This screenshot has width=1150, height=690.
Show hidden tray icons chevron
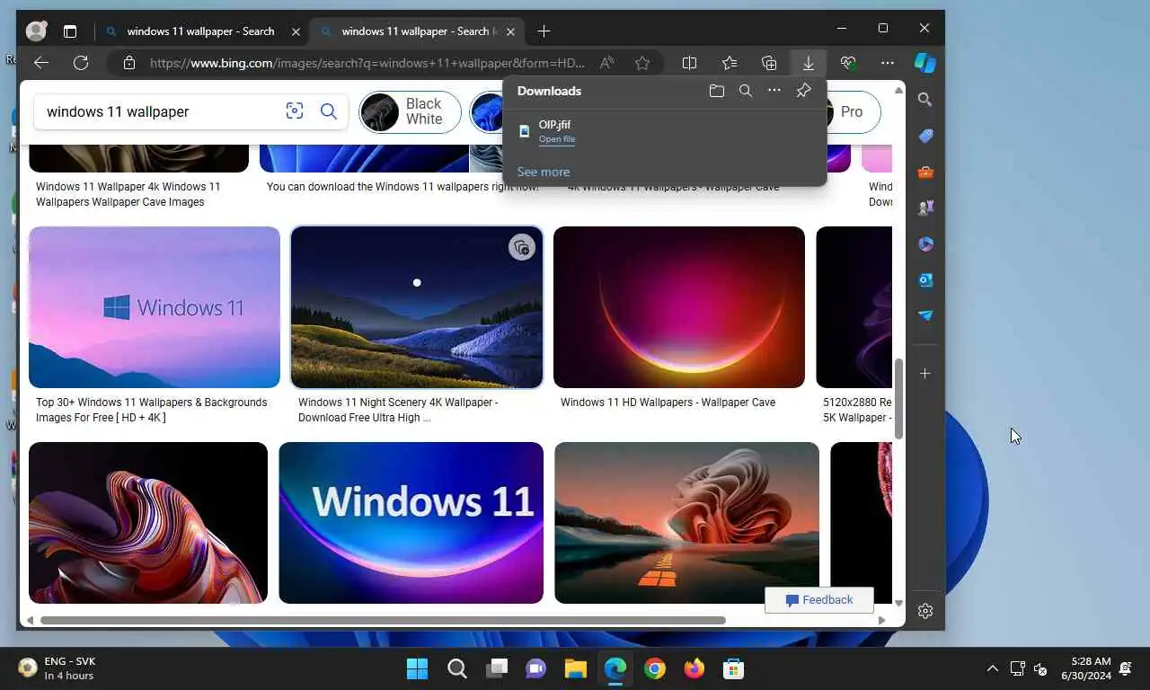pyautogui.click(x=992, y=668)
